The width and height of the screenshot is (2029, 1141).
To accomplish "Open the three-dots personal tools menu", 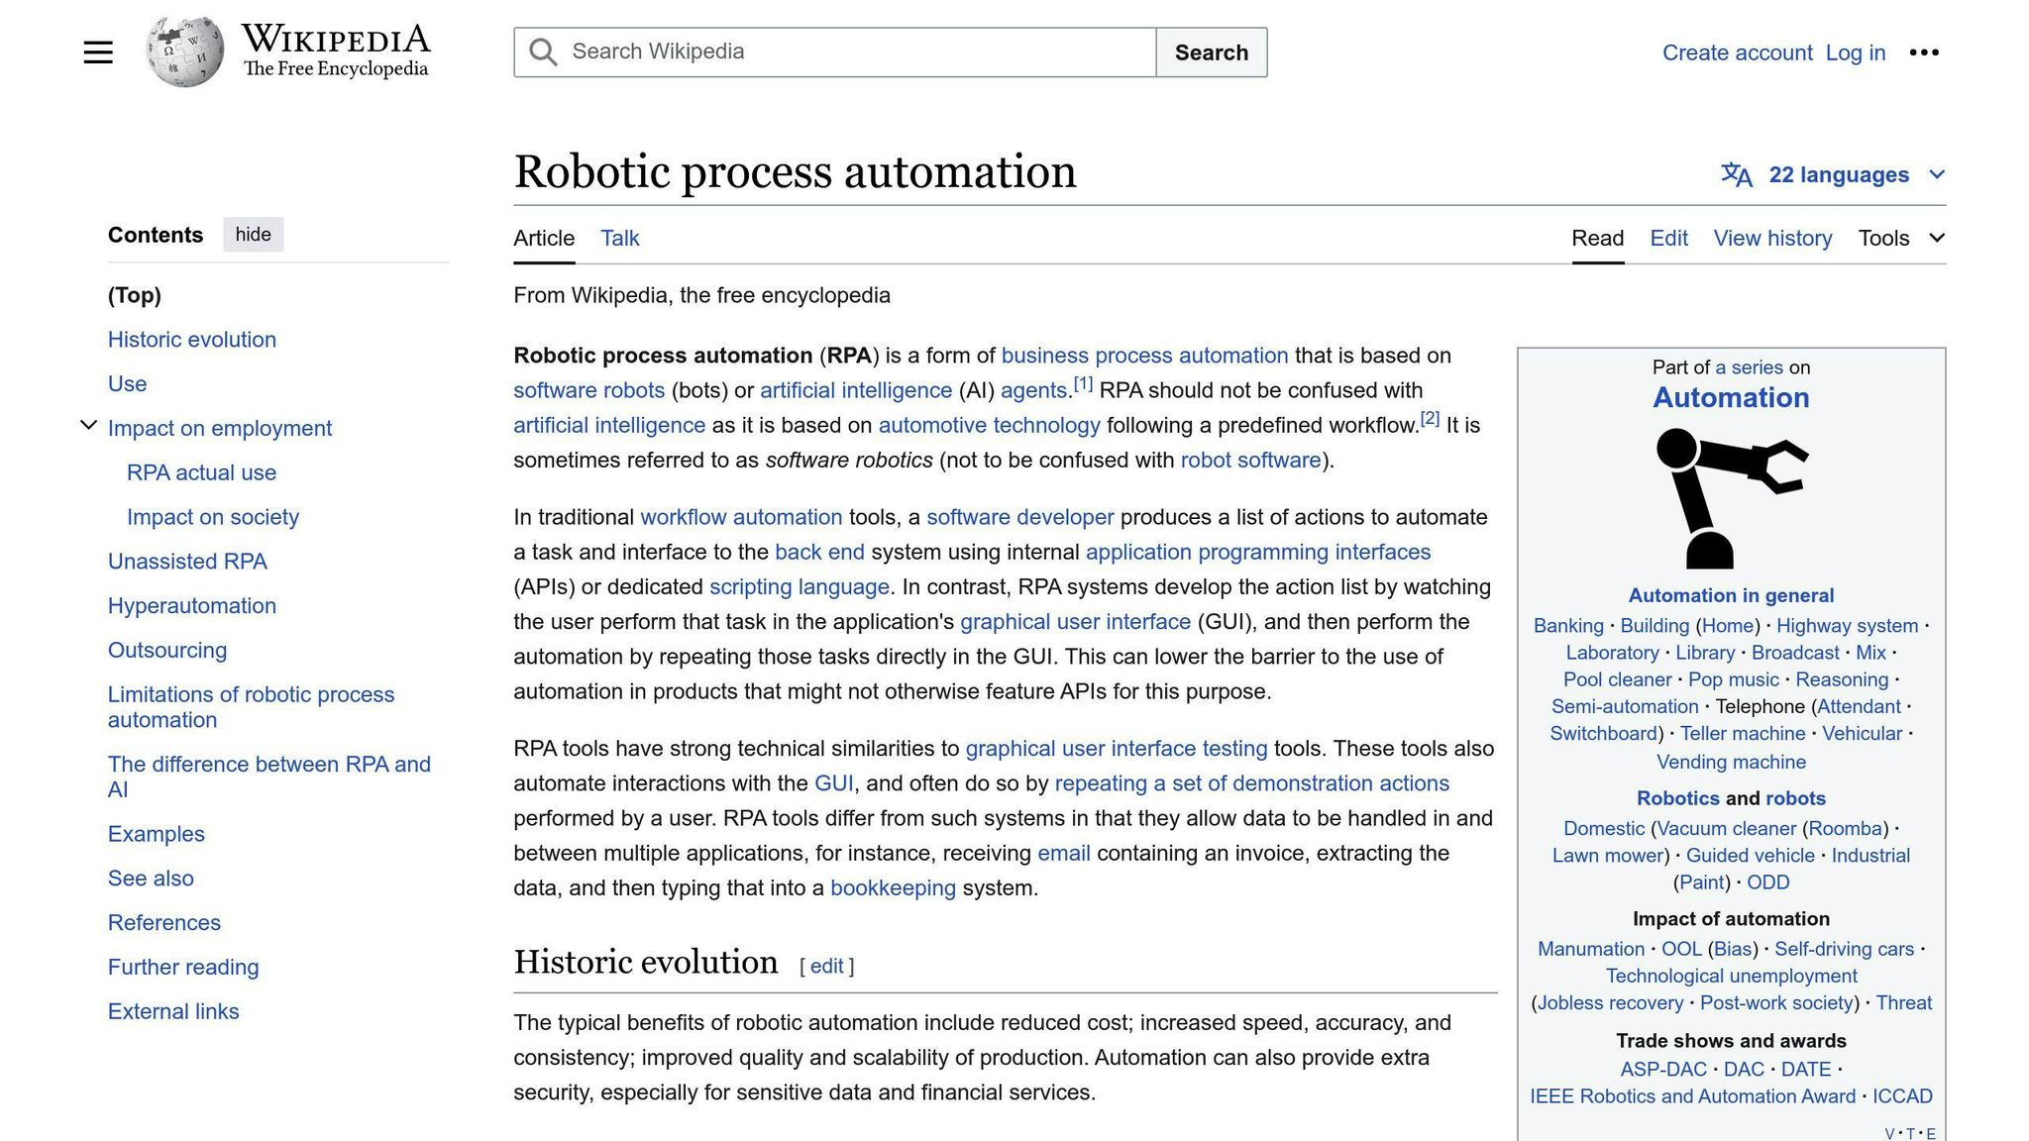I will pos(1923,52).
